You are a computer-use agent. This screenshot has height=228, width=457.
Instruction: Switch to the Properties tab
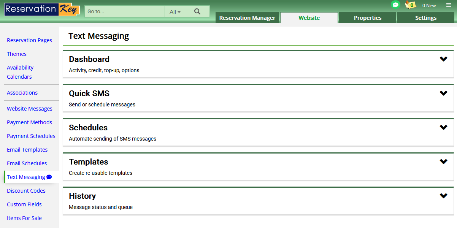click(x=367, y=18)
